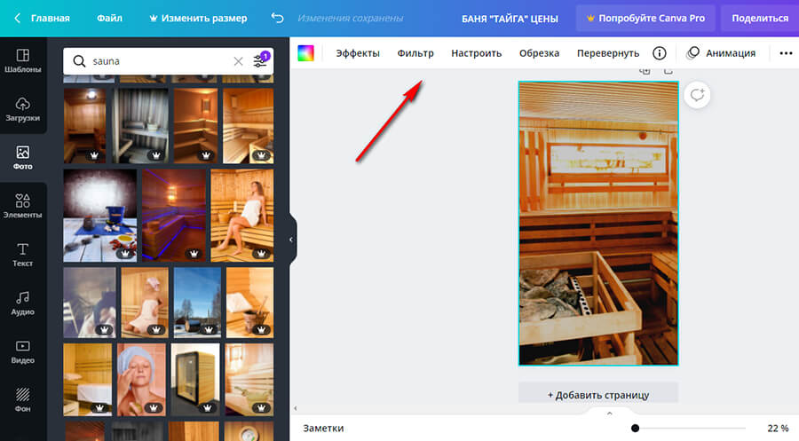The width and height of the screenshot is (799, 441).
Task: Open the Файл menu
Action: coord(110,18)
